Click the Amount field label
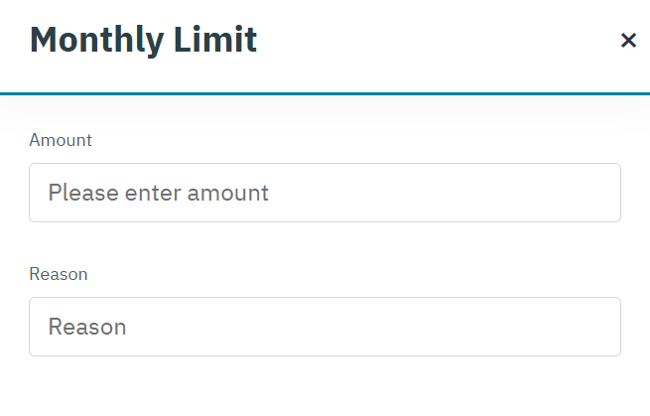Viewport: 650px width, 416px height. 61,140
